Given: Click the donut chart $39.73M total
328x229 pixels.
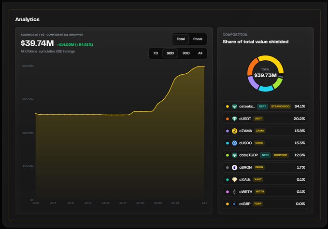Looking at the screenshot, I should coord(265,75).
